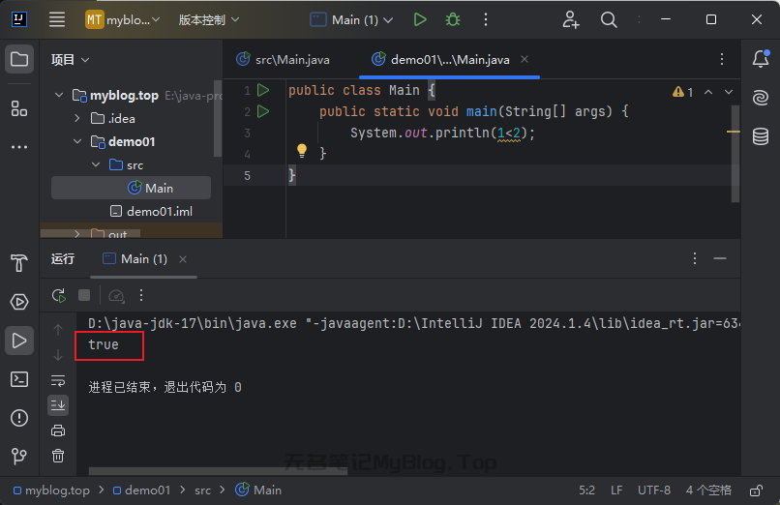
Task: Open the Run tool window icon
Action: click(x=19, y=341)
